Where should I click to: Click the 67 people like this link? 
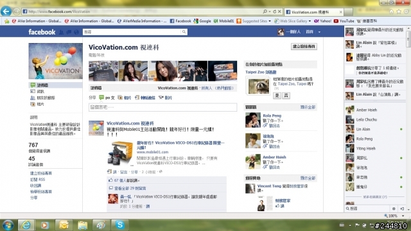click(x=127, y=180)
